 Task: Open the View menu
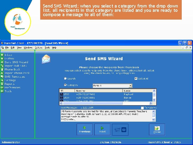(x=19, y=48)
